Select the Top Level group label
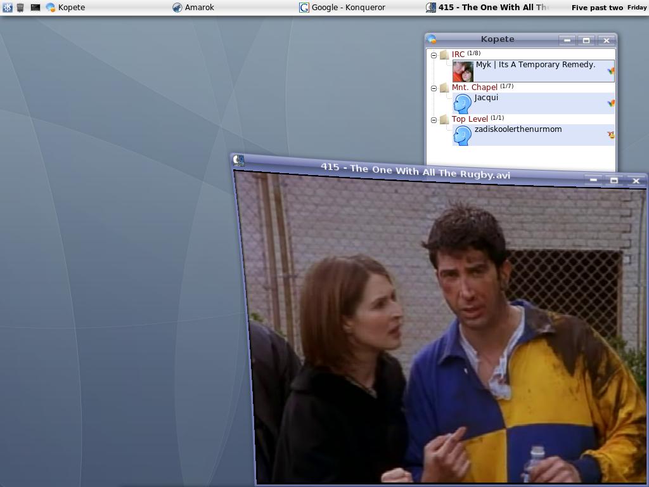The width and height of the screenshot is (649, 487). [470, 119]
